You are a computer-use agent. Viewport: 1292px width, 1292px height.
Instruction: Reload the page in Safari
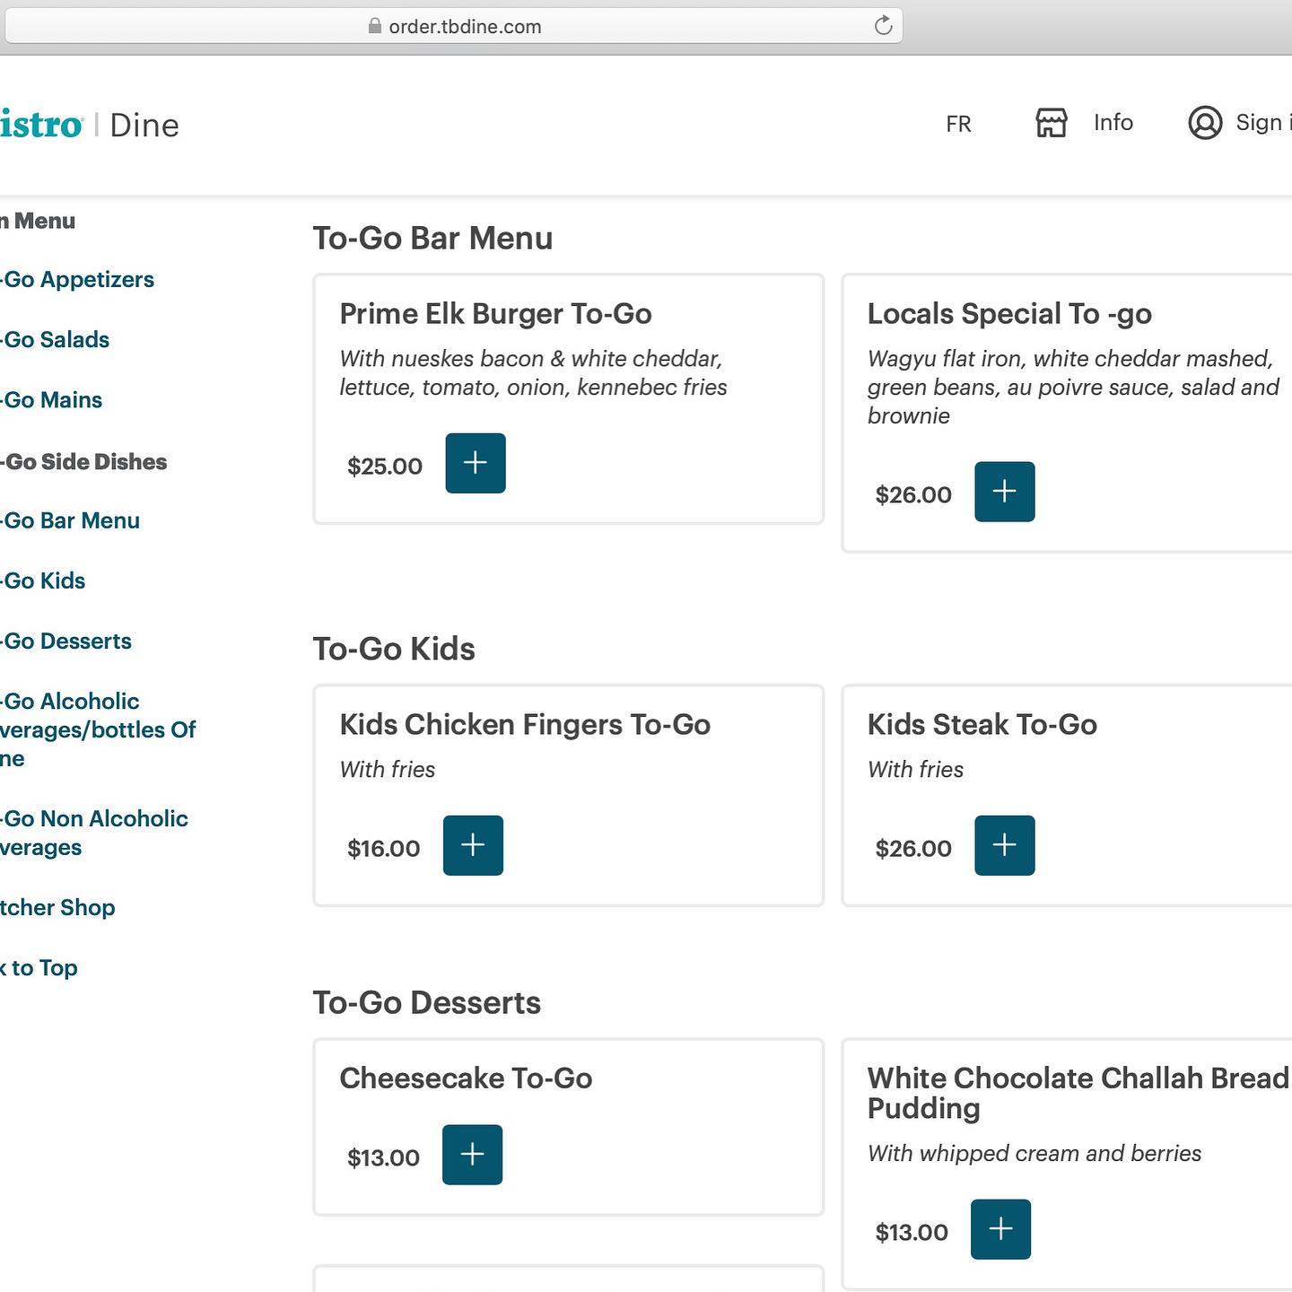coord(883,26)
